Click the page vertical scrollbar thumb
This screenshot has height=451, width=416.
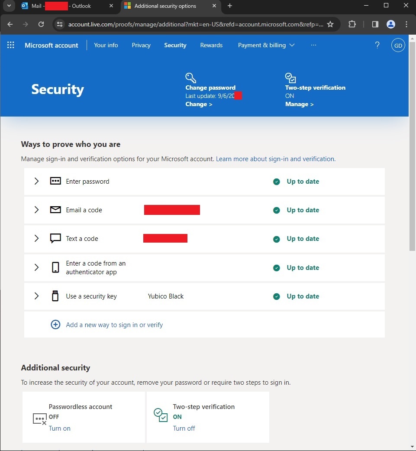[412, 146]
